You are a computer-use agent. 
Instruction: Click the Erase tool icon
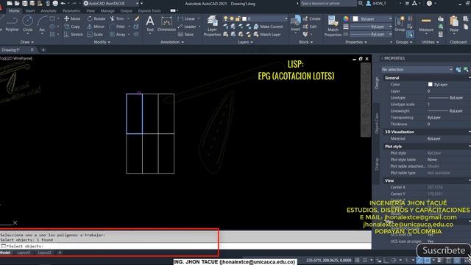click(137, 18)
